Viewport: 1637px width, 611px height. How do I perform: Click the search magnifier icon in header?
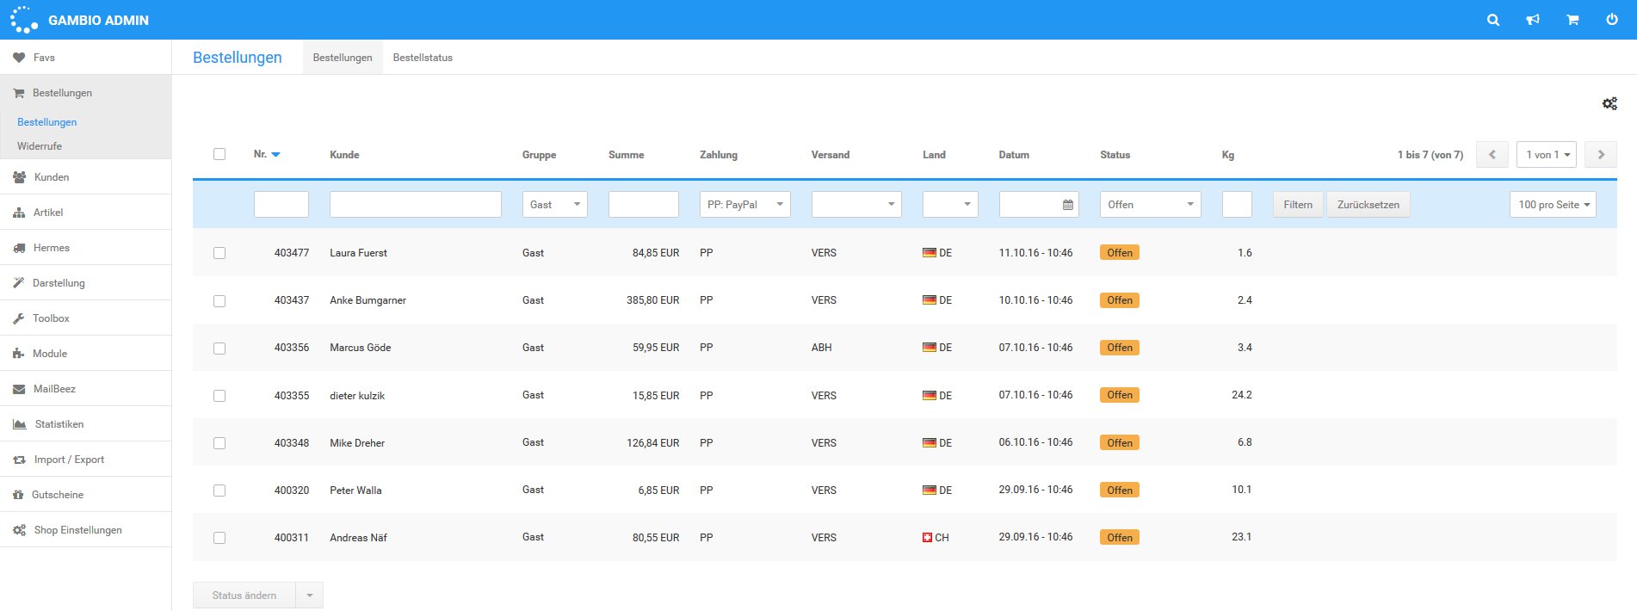(x=1493, y=20)
